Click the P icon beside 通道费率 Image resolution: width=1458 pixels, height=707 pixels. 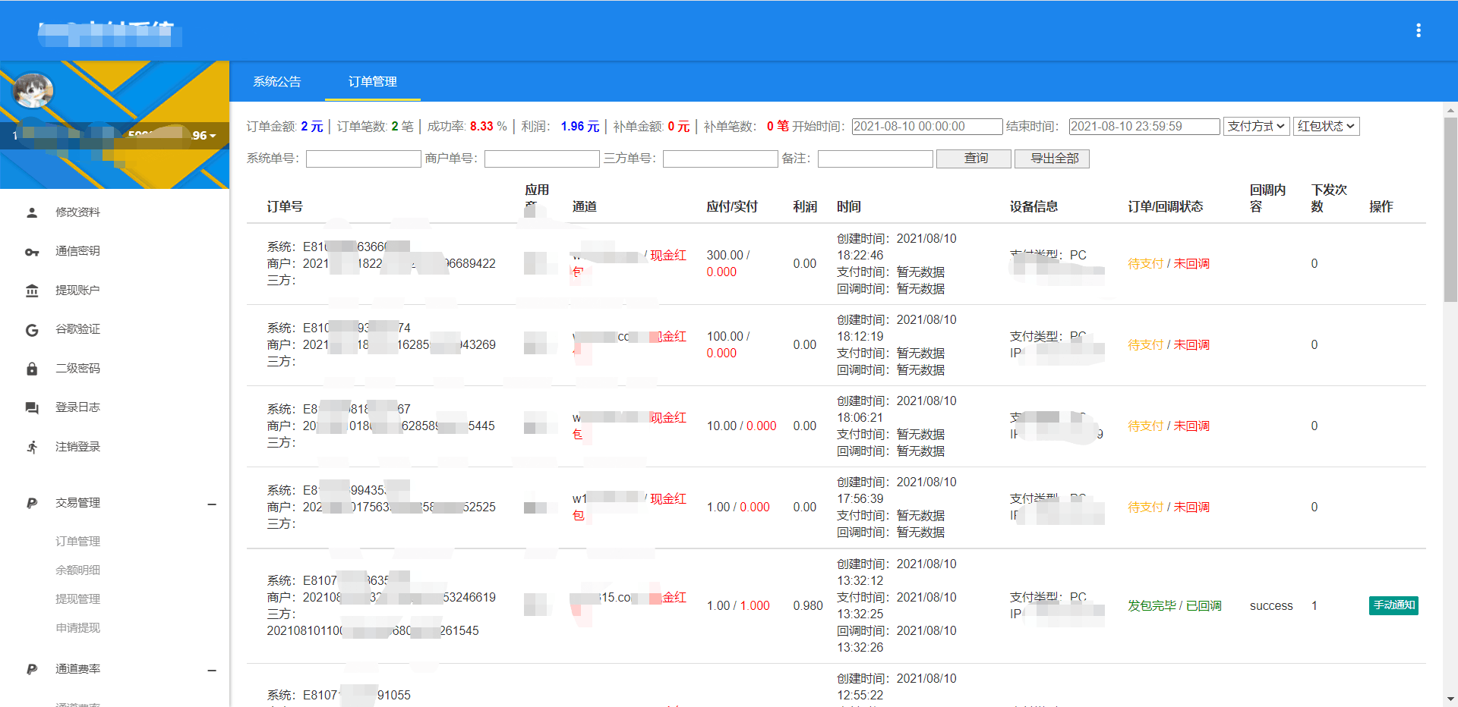pos(32,669)
